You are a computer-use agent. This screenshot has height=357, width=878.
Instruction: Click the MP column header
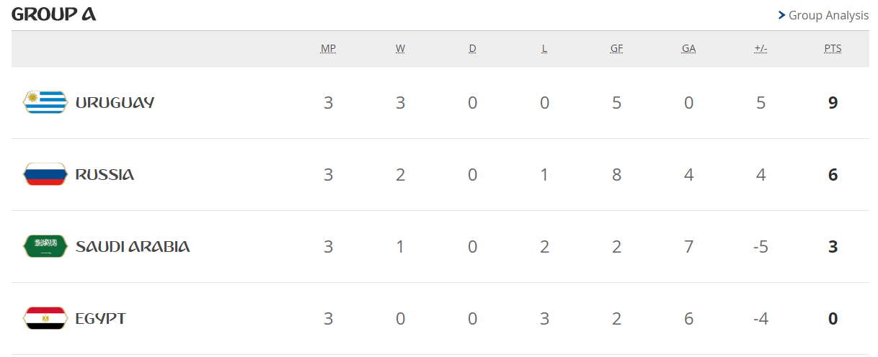click(x=328, y=49)
